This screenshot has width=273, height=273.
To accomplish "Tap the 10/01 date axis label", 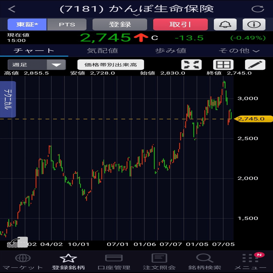I will point(79,244).
